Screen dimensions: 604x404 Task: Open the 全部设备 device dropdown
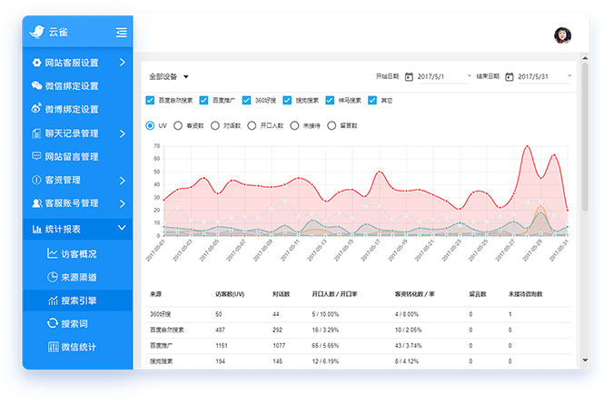click(x=169, y=76)
